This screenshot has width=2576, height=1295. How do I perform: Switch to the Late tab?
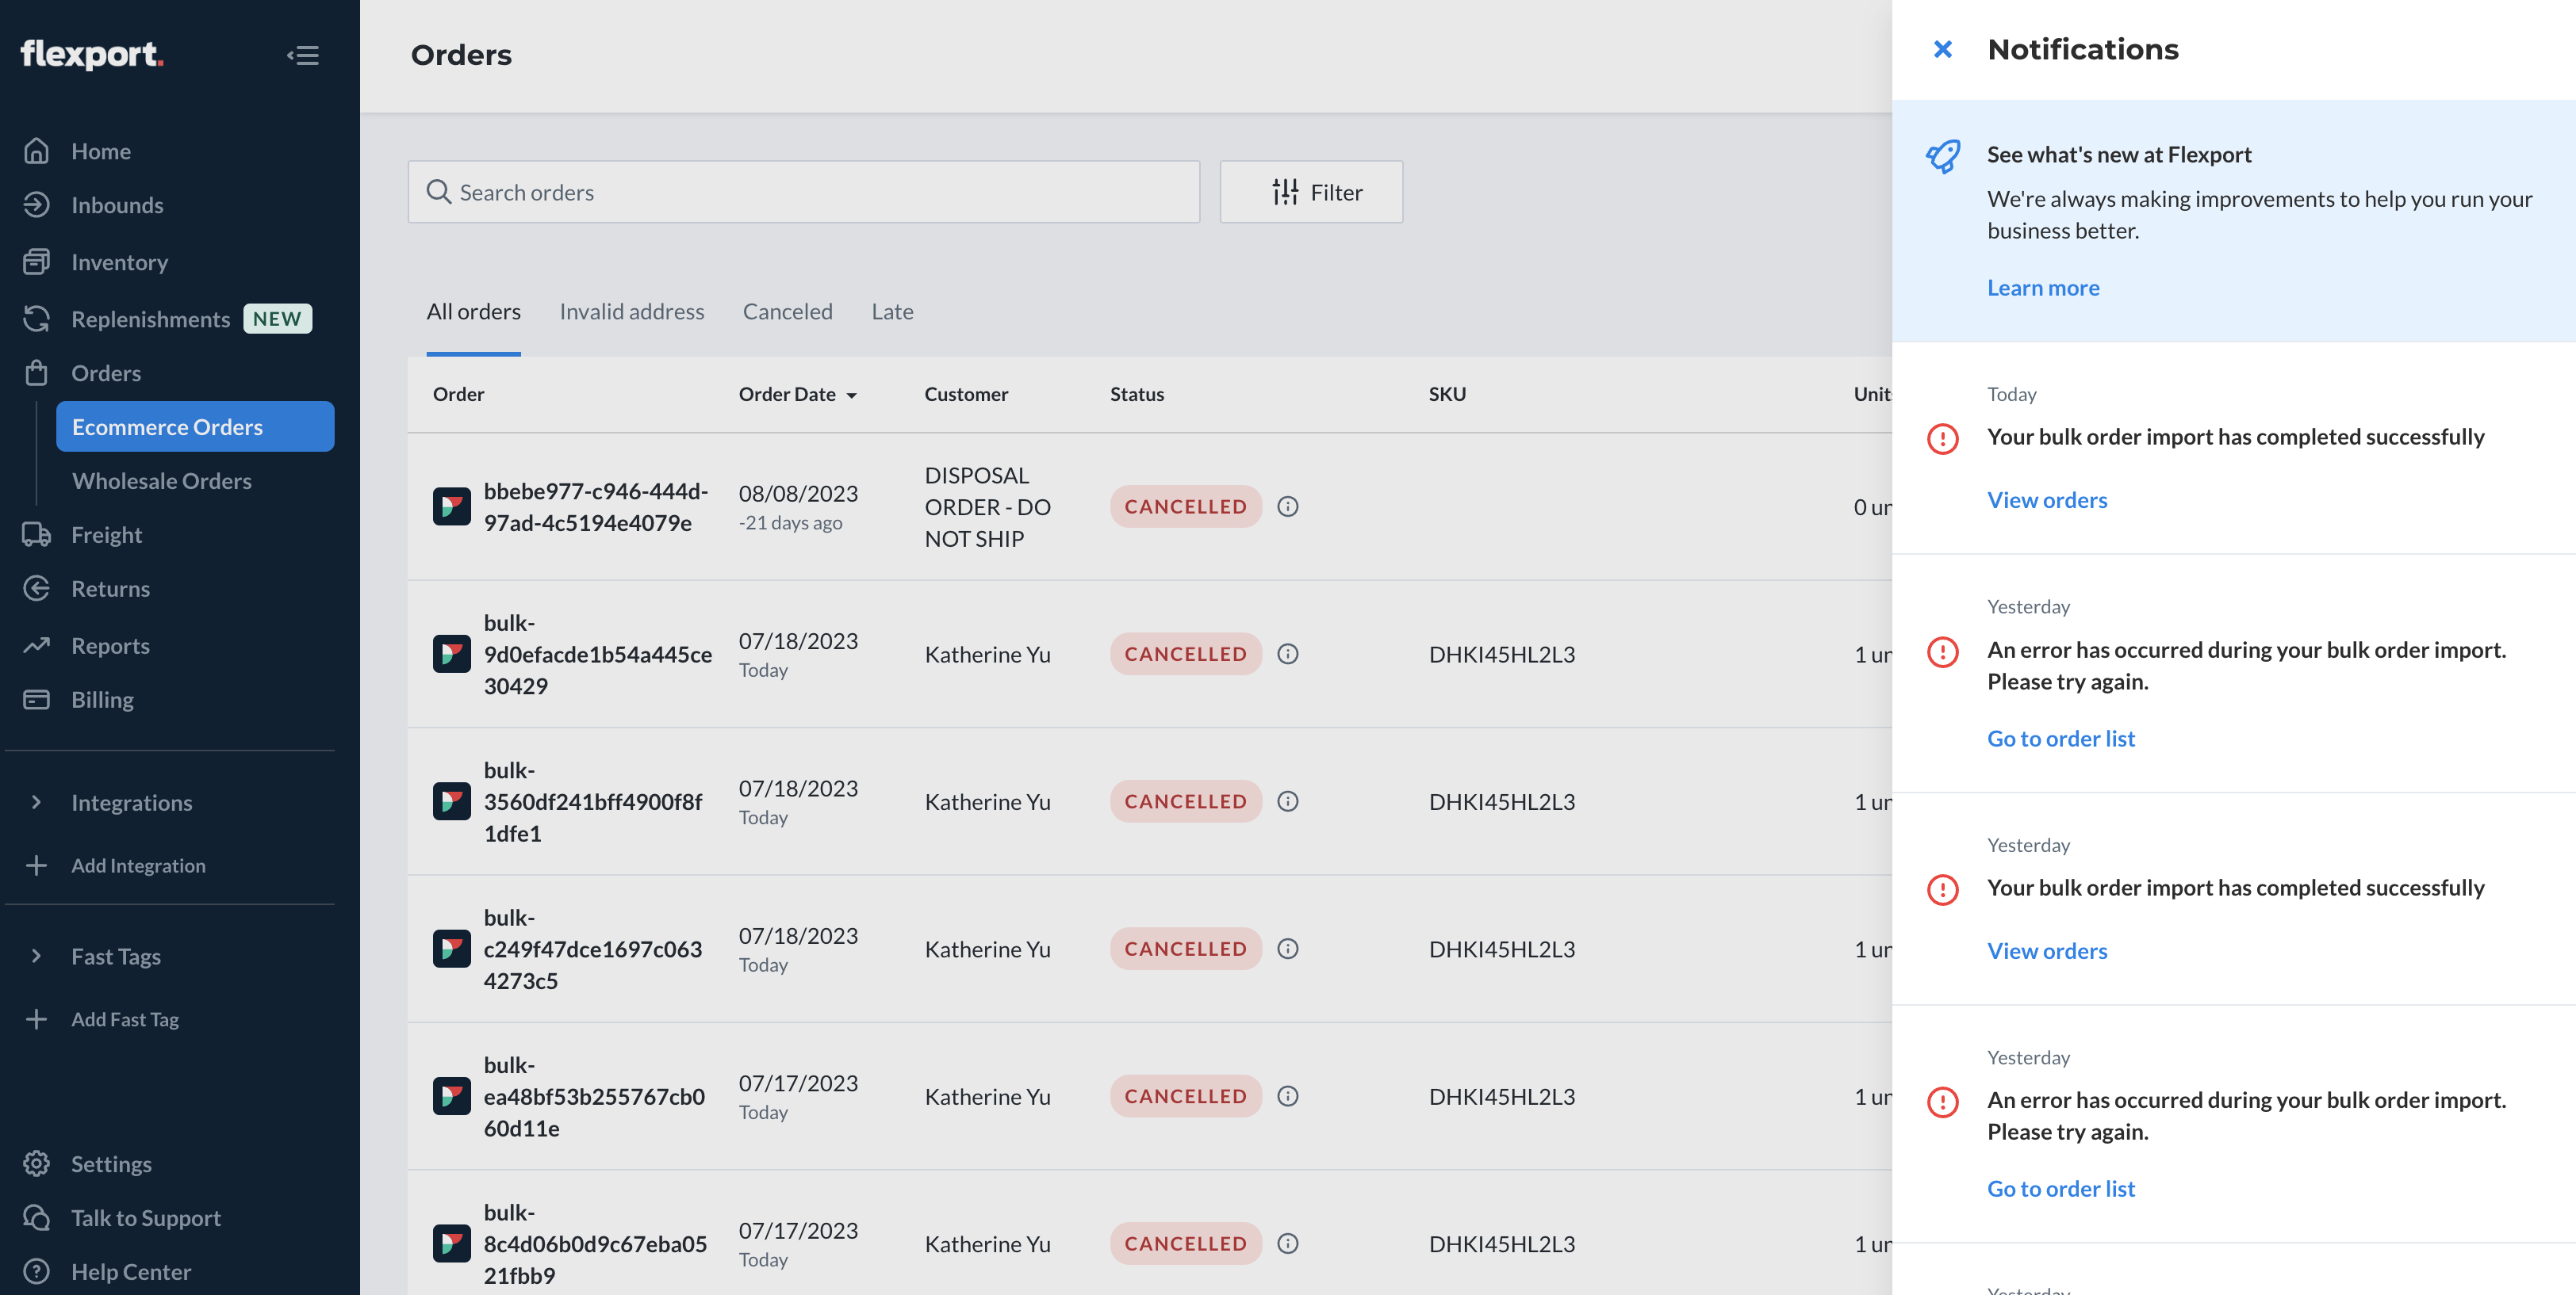point(891,311)
